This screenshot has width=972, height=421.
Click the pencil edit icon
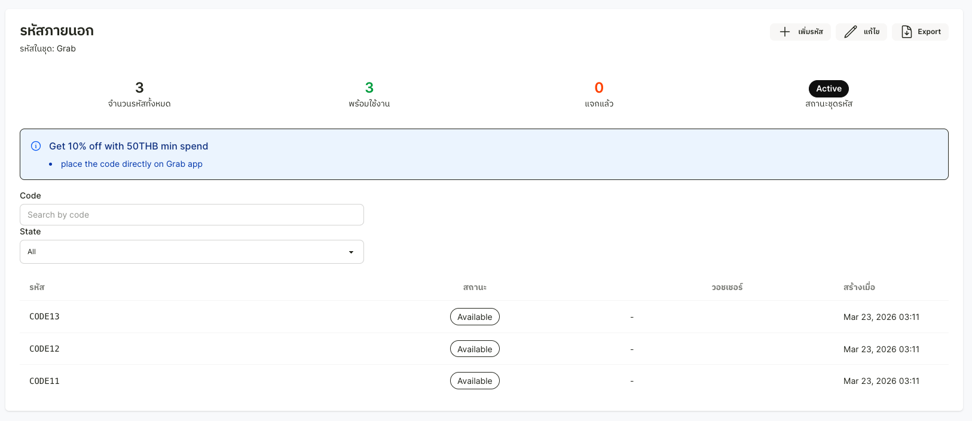(x=850, y=32)
